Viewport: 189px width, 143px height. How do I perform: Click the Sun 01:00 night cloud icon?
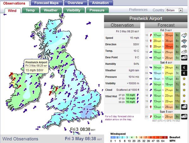(184, 116)
